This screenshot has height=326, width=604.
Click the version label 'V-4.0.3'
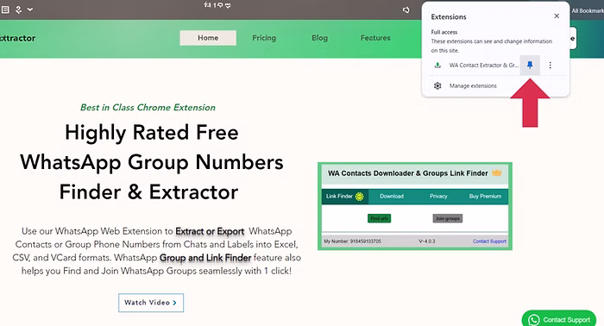click(x=427, y=241)
